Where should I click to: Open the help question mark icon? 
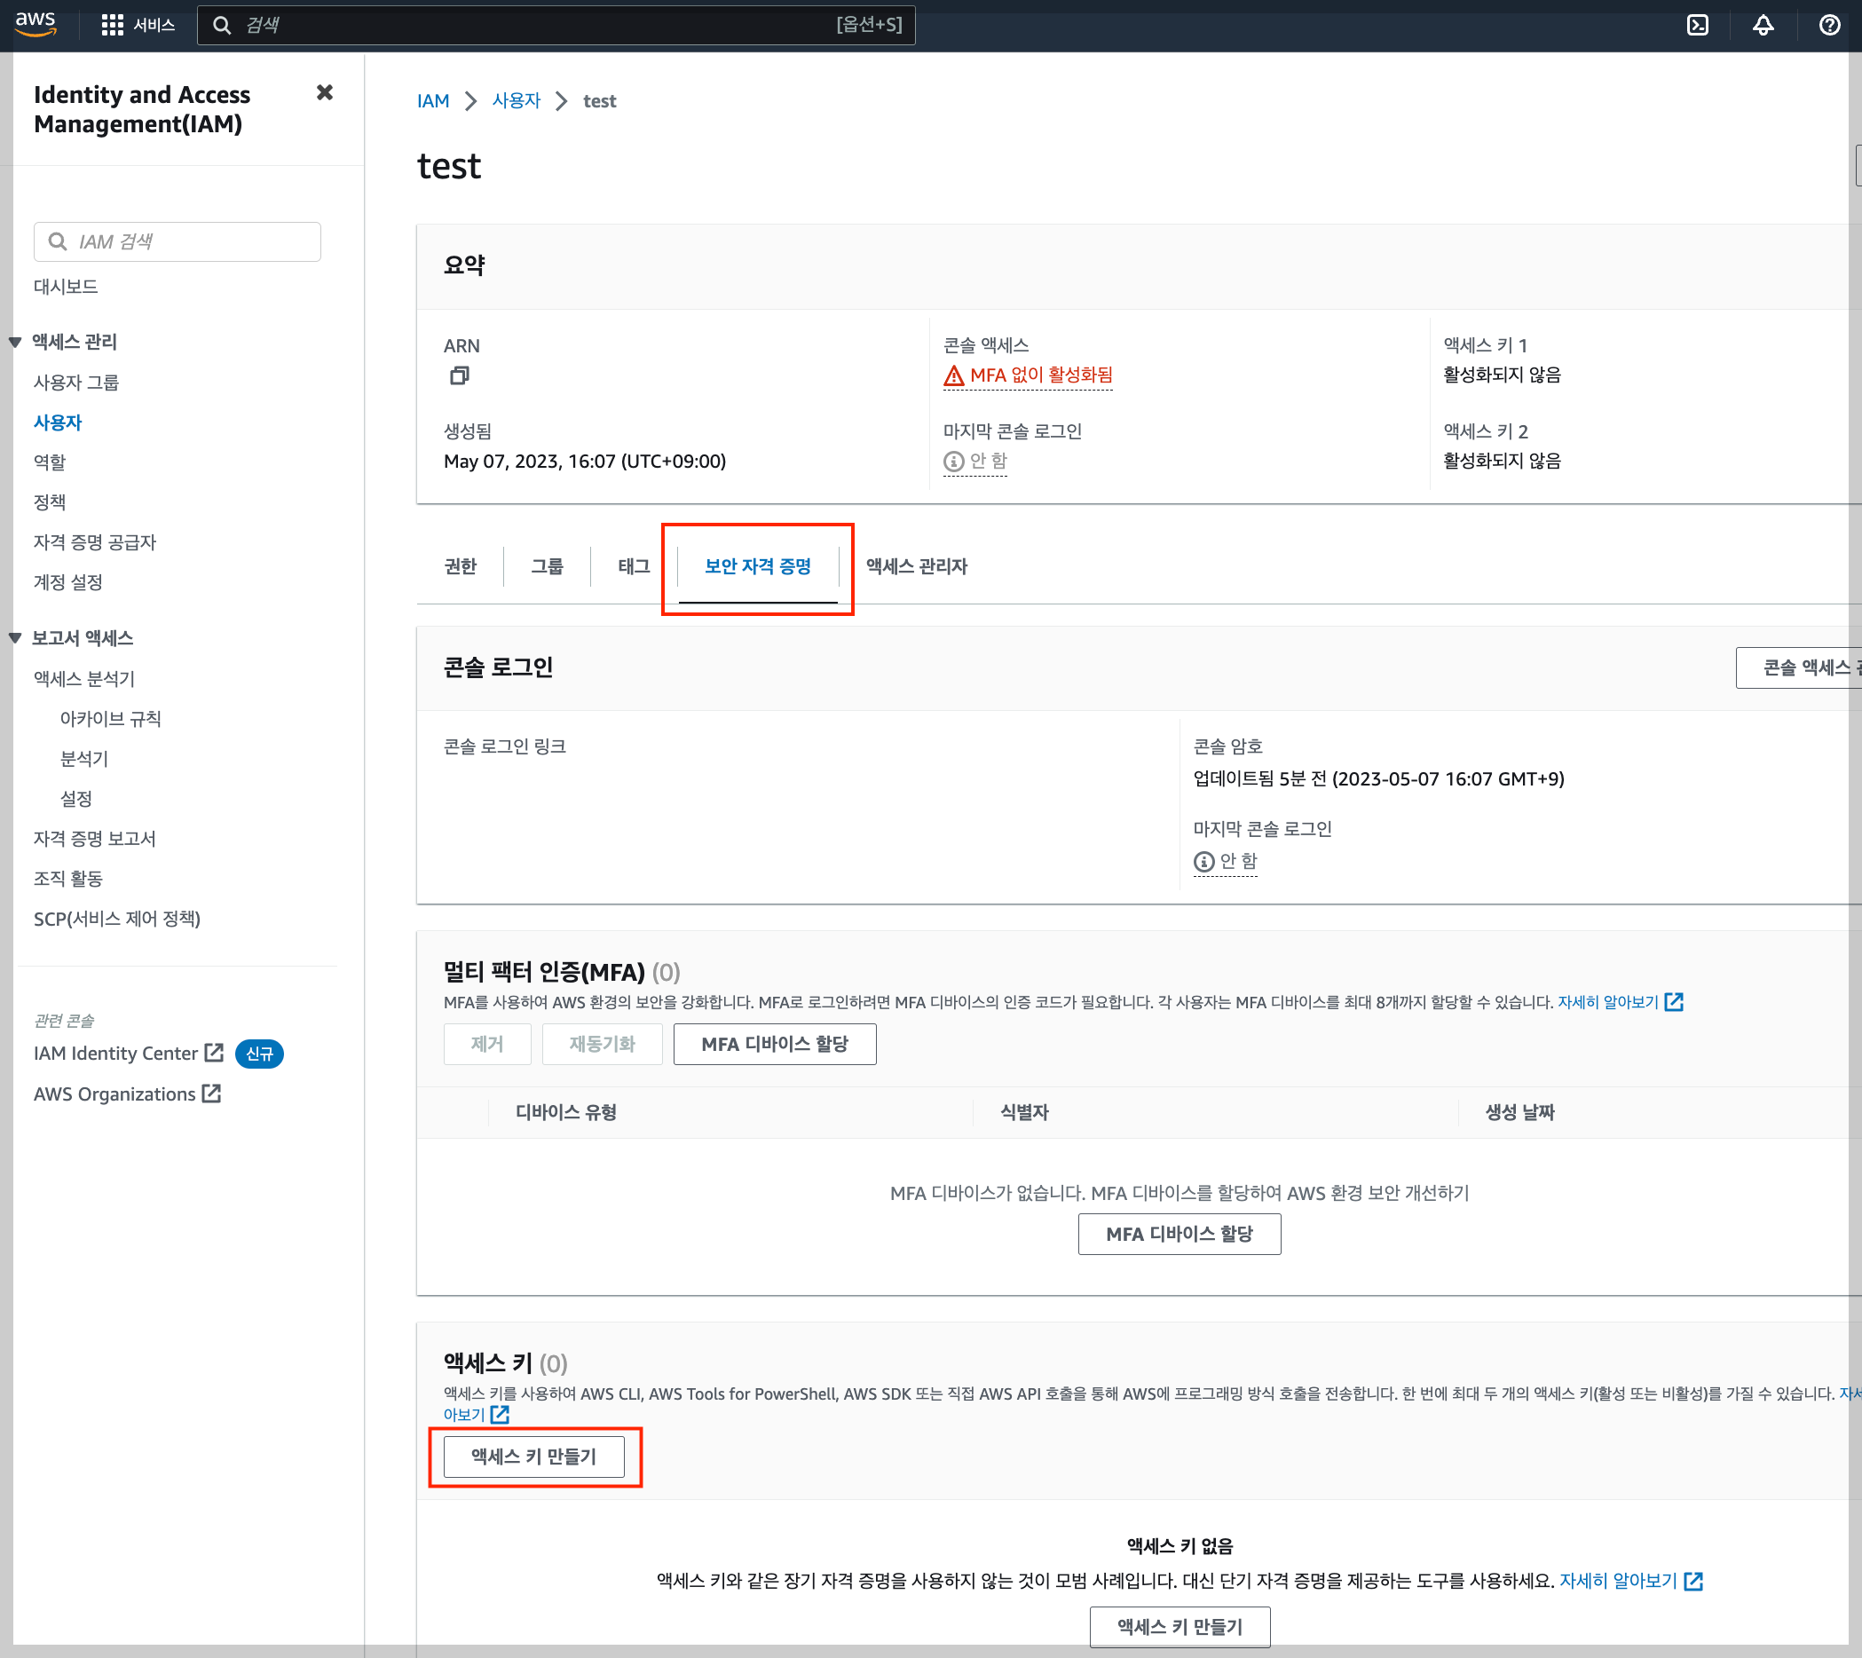tap(1829, 25)
